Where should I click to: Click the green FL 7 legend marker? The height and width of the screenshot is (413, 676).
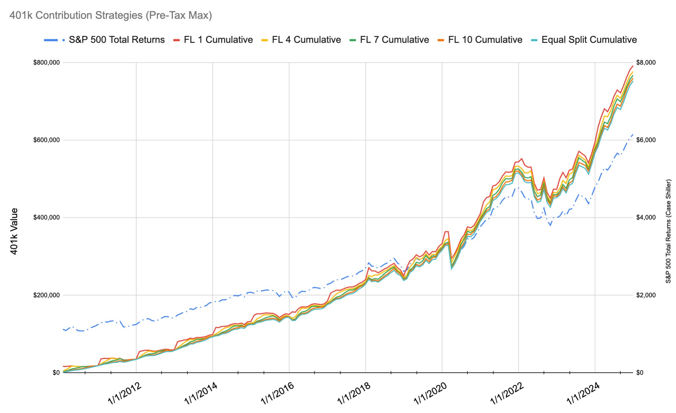coord(353,40)
